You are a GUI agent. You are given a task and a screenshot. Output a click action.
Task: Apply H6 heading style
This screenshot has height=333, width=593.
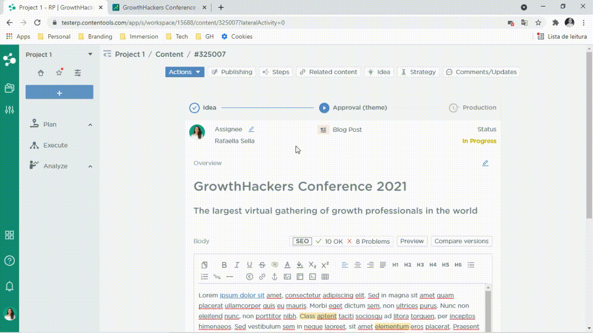[458, 265]
